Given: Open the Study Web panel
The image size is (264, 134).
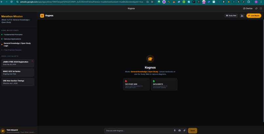Looking at the screenshot, I should point(231,16).
